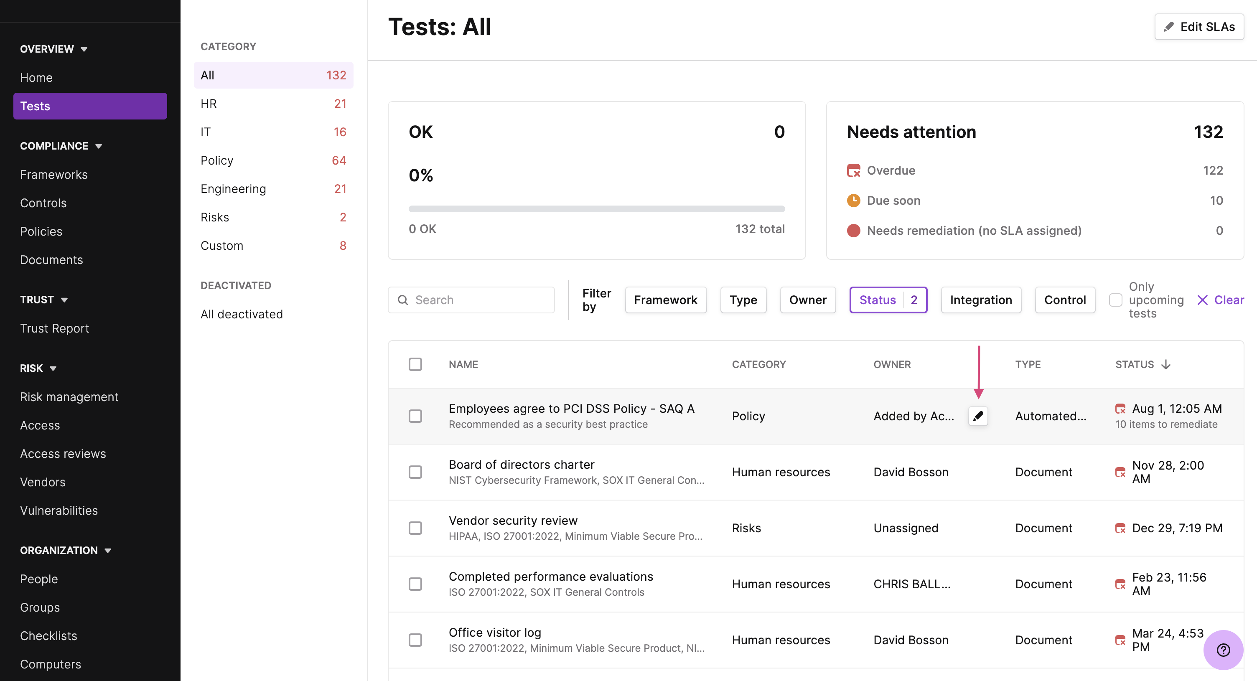Select the IT category

coord(273,132)
